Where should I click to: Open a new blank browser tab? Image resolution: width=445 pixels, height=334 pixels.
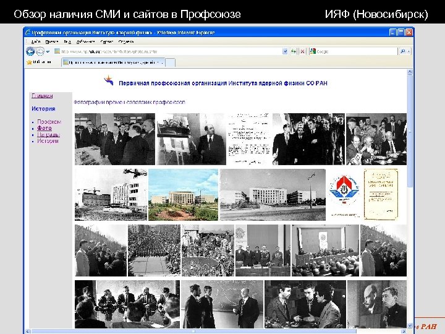point(171,62)
